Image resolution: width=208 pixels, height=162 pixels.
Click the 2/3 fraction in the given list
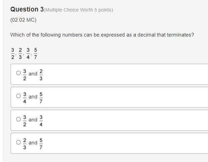(20, 53)
